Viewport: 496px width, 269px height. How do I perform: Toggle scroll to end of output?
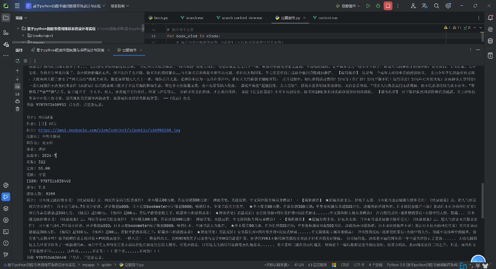pos(18,94)
